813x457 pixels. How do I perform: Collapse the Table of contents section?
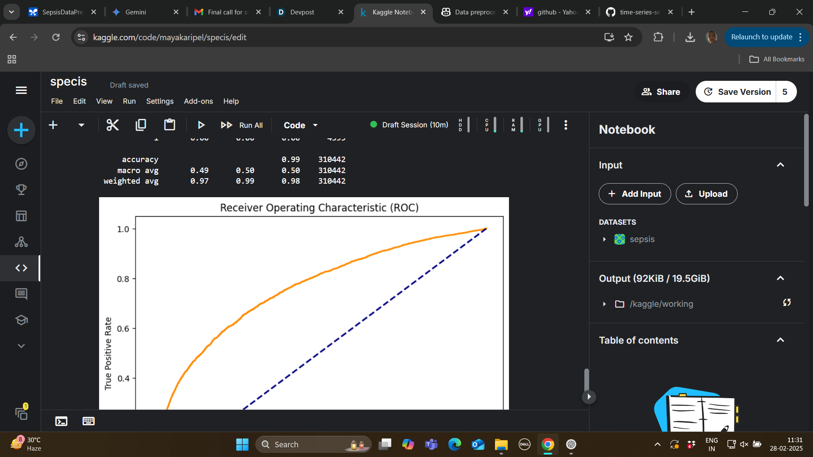coord(780,340)
